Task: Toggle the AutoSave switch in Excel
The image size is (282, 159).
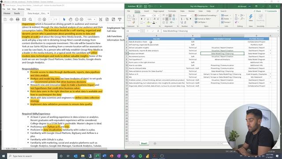Action: (139, 6)
